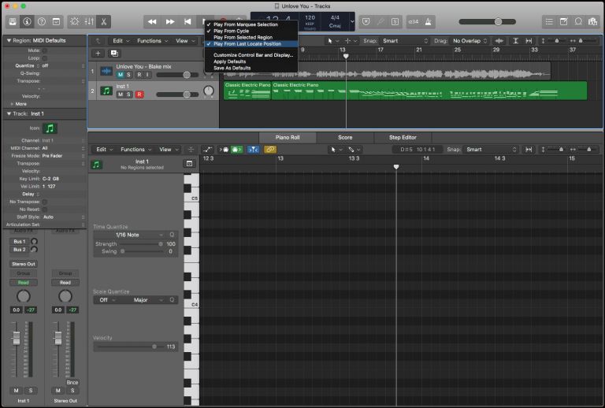Enable the Region Loop checkbox
The width and height of the screenshot is (605, 408).
[45, 58]
